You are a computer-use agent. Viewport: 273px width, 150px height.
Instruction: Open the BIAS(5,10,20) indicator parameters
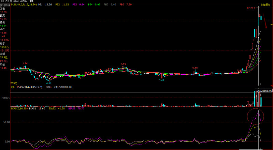(x=19, y=108)
